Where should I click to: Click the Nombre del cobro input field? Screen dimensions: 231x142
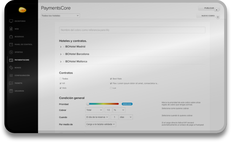132,30
